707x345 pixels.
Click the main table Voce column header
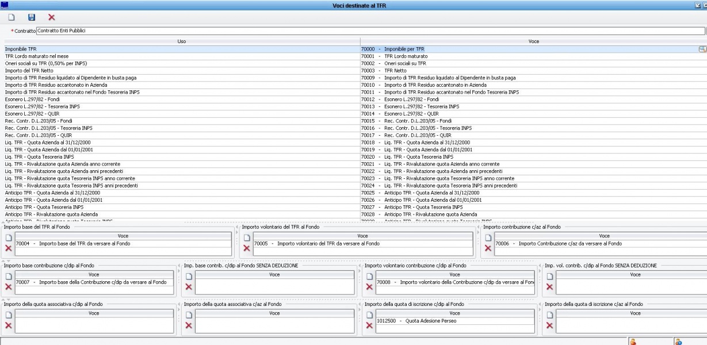(533, 41)
